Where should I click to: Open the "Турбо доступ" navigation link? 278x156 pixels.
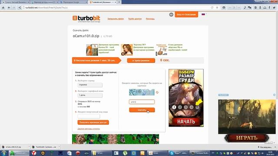[x=135, y=19]
